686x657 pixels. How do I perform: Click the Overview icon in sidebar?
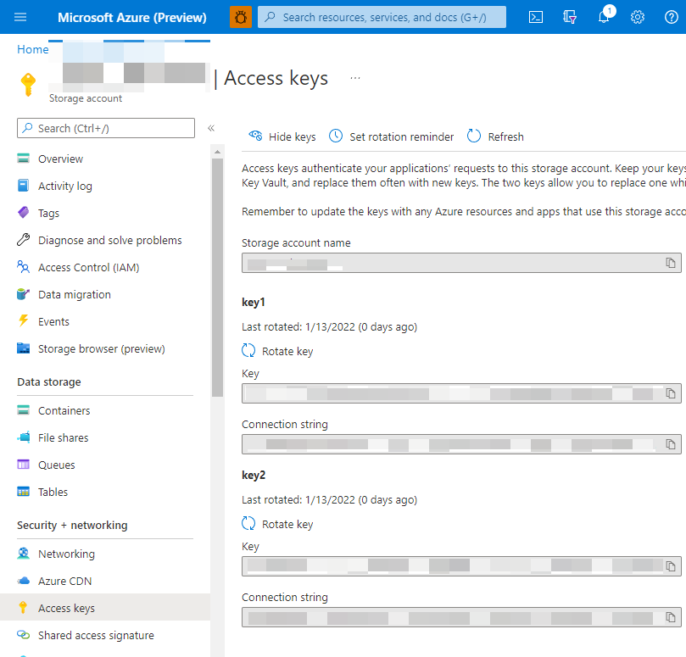pos(23,159)
